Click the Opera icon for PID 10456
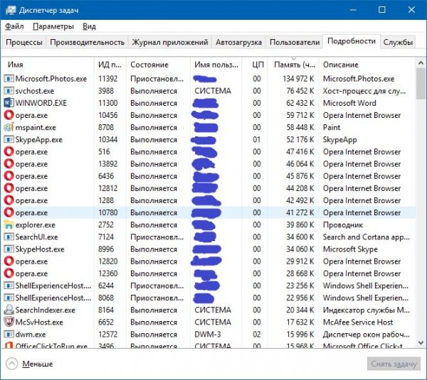 tap(9, 115)
